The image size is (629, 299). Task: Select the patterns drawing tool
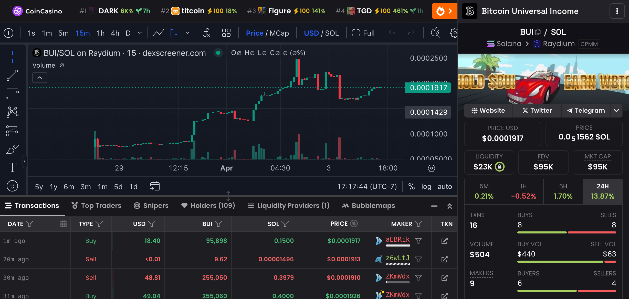pos(12,112)
